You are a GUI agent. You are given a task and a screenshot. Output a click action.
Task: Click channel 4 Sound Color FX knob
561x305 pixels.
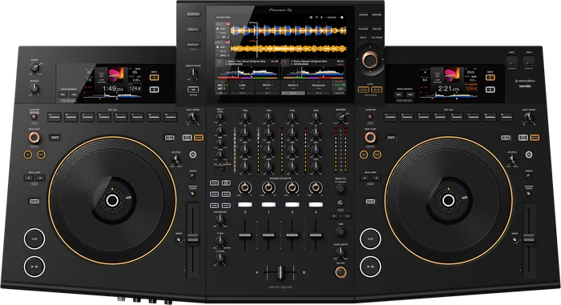pos(316,187)
